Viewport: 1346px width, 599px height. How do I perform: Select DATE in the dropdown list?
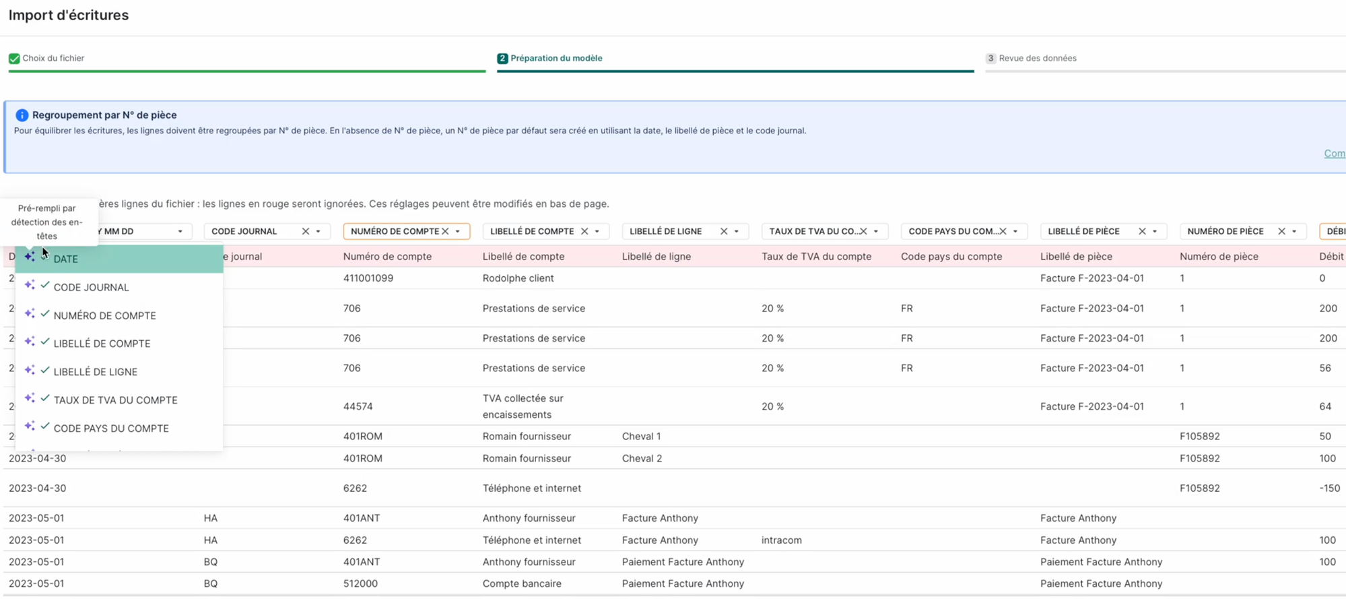pos(66,259)
